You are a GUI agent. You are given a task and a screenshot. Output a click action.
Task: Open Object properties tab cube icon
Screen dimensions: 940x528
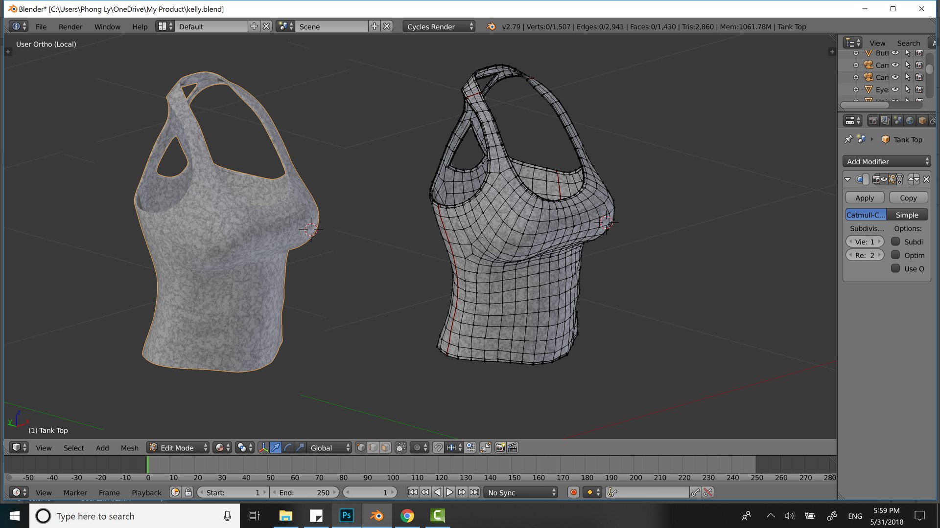coord(922,121)
